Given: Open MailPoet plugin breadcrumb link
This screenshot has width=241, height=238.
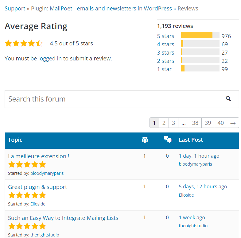Looking at the screenshot, I should pyautogui.click(x=111, y=8).
